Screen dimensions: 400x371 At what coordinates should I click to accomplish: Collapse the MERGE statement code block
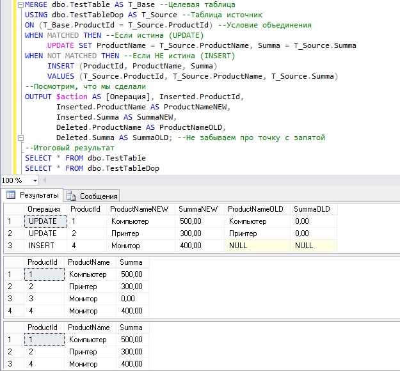[20, 4]
